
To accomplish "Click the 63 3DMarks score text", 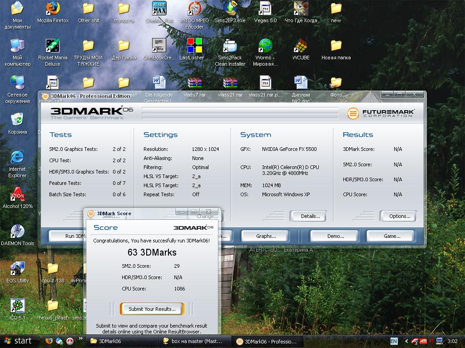I will point(152,252).
